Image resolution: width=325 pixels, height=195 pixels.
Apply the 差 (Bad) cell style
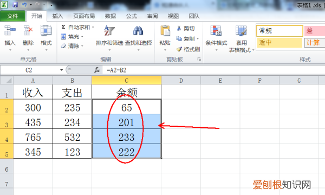tap(315, 31)
